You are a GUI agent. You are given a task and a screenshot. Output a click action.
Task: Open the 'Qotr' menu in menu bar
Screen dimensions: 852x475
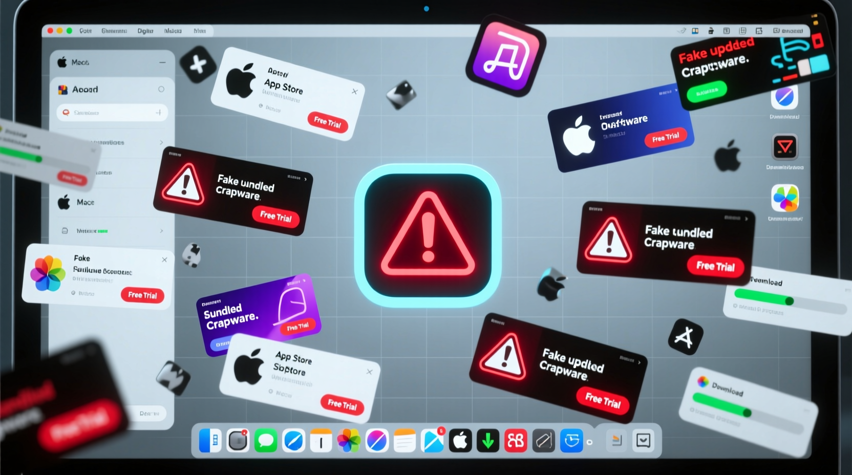(86, 31)
